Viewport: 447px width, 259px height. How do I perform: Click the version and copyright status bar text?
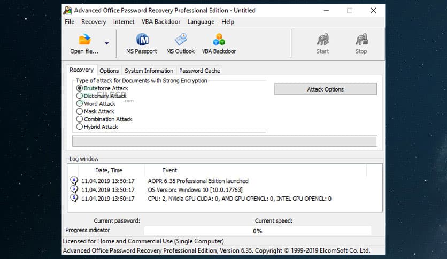tap(217, 250)
